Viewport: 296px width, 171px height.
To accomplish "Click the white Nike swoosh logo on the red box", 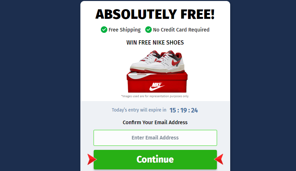I will 157,86.
